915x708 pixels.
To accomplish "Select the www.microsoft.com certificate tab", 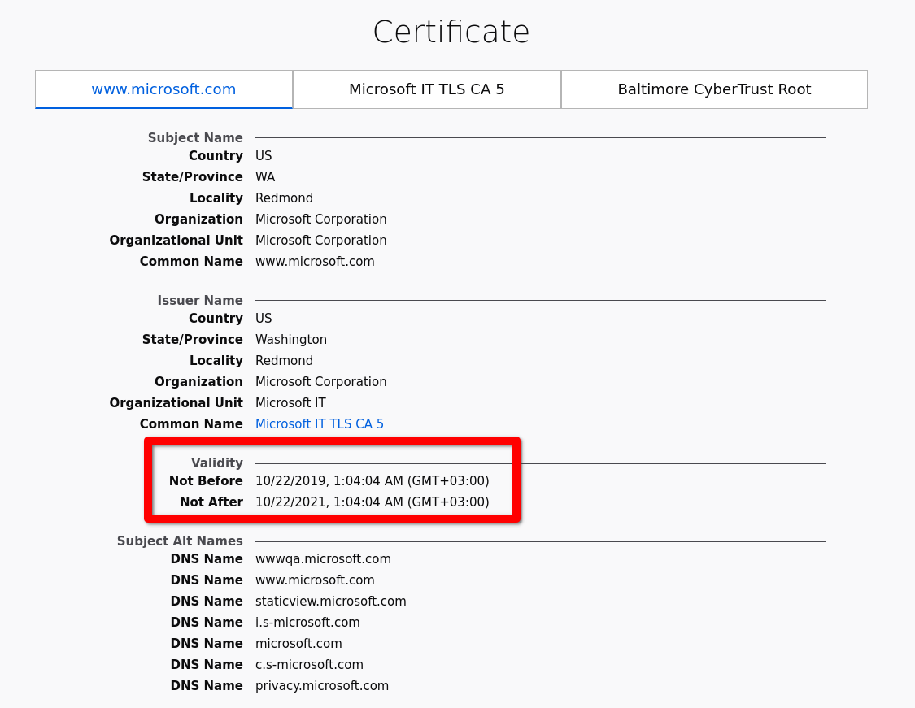I will 163,89.
